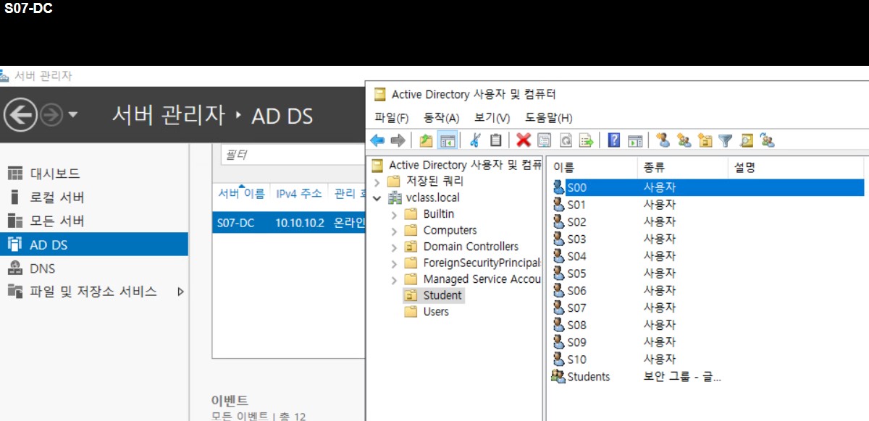Open the 파일(F) menu
The image size is (869, 421).
pos(392,118)
